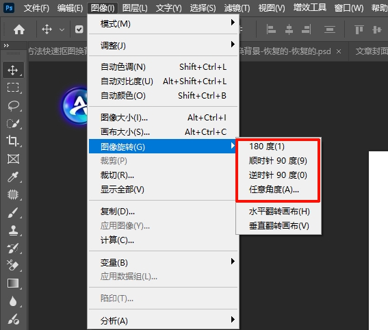This screenshot has width=388, height=330.
Task: Expand the 分析(A) submenu
Action: click(x=163, y=320)
